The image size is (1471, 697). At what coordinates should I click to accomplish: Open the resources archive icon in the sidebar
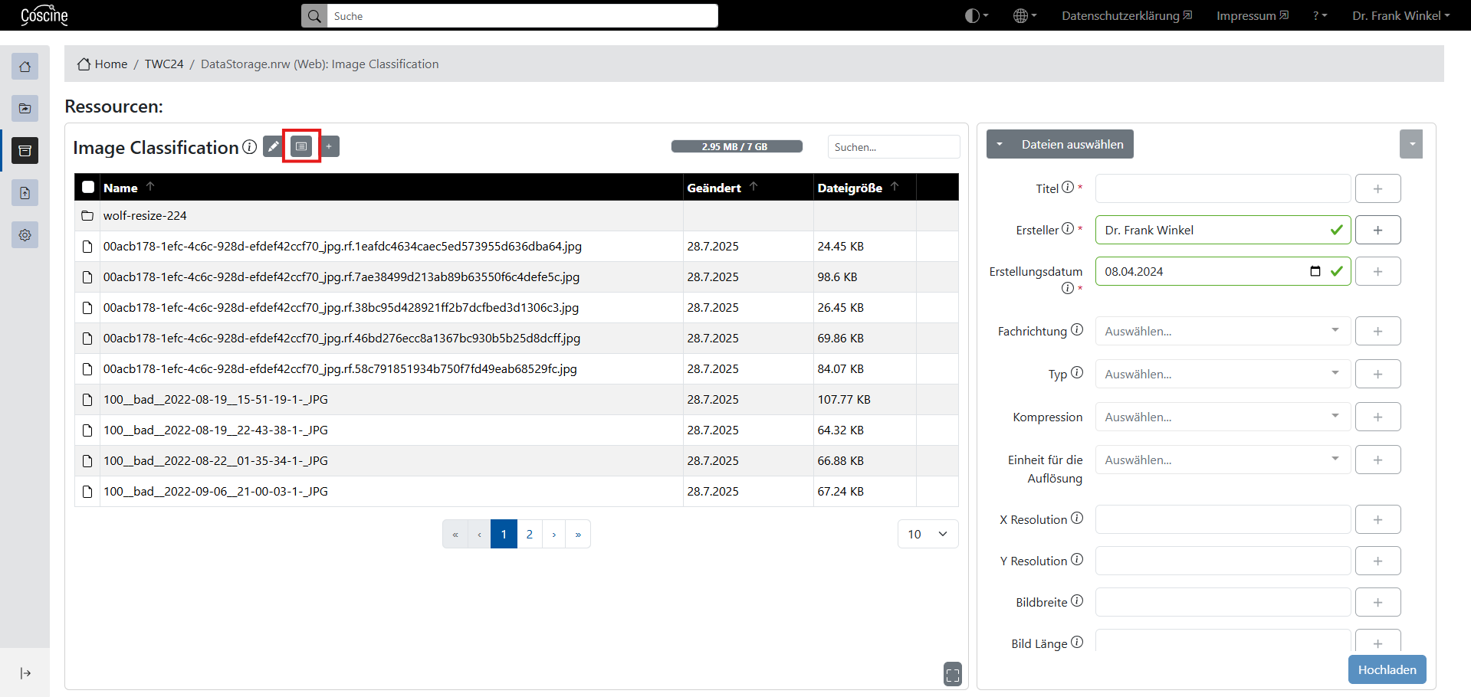tap(25, 151)
